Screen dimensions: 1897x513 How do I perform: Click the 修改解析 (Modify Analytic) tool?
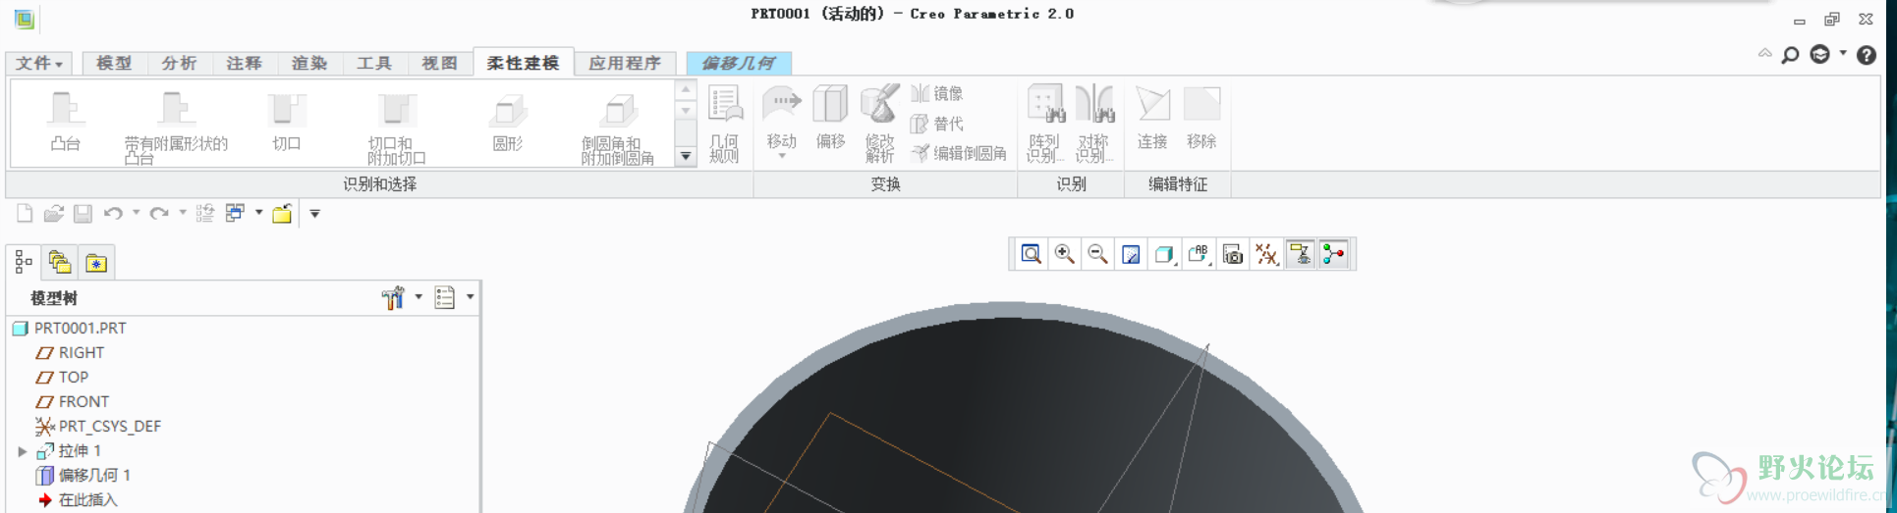pyautogui.click(x=879, y=124)
